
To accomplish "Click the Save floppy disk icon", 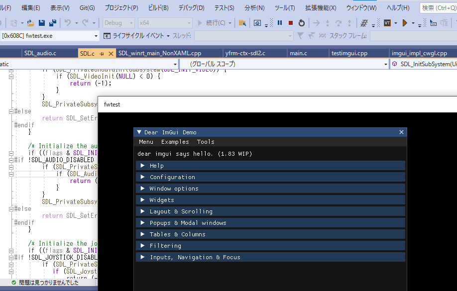I will (42, 23).
